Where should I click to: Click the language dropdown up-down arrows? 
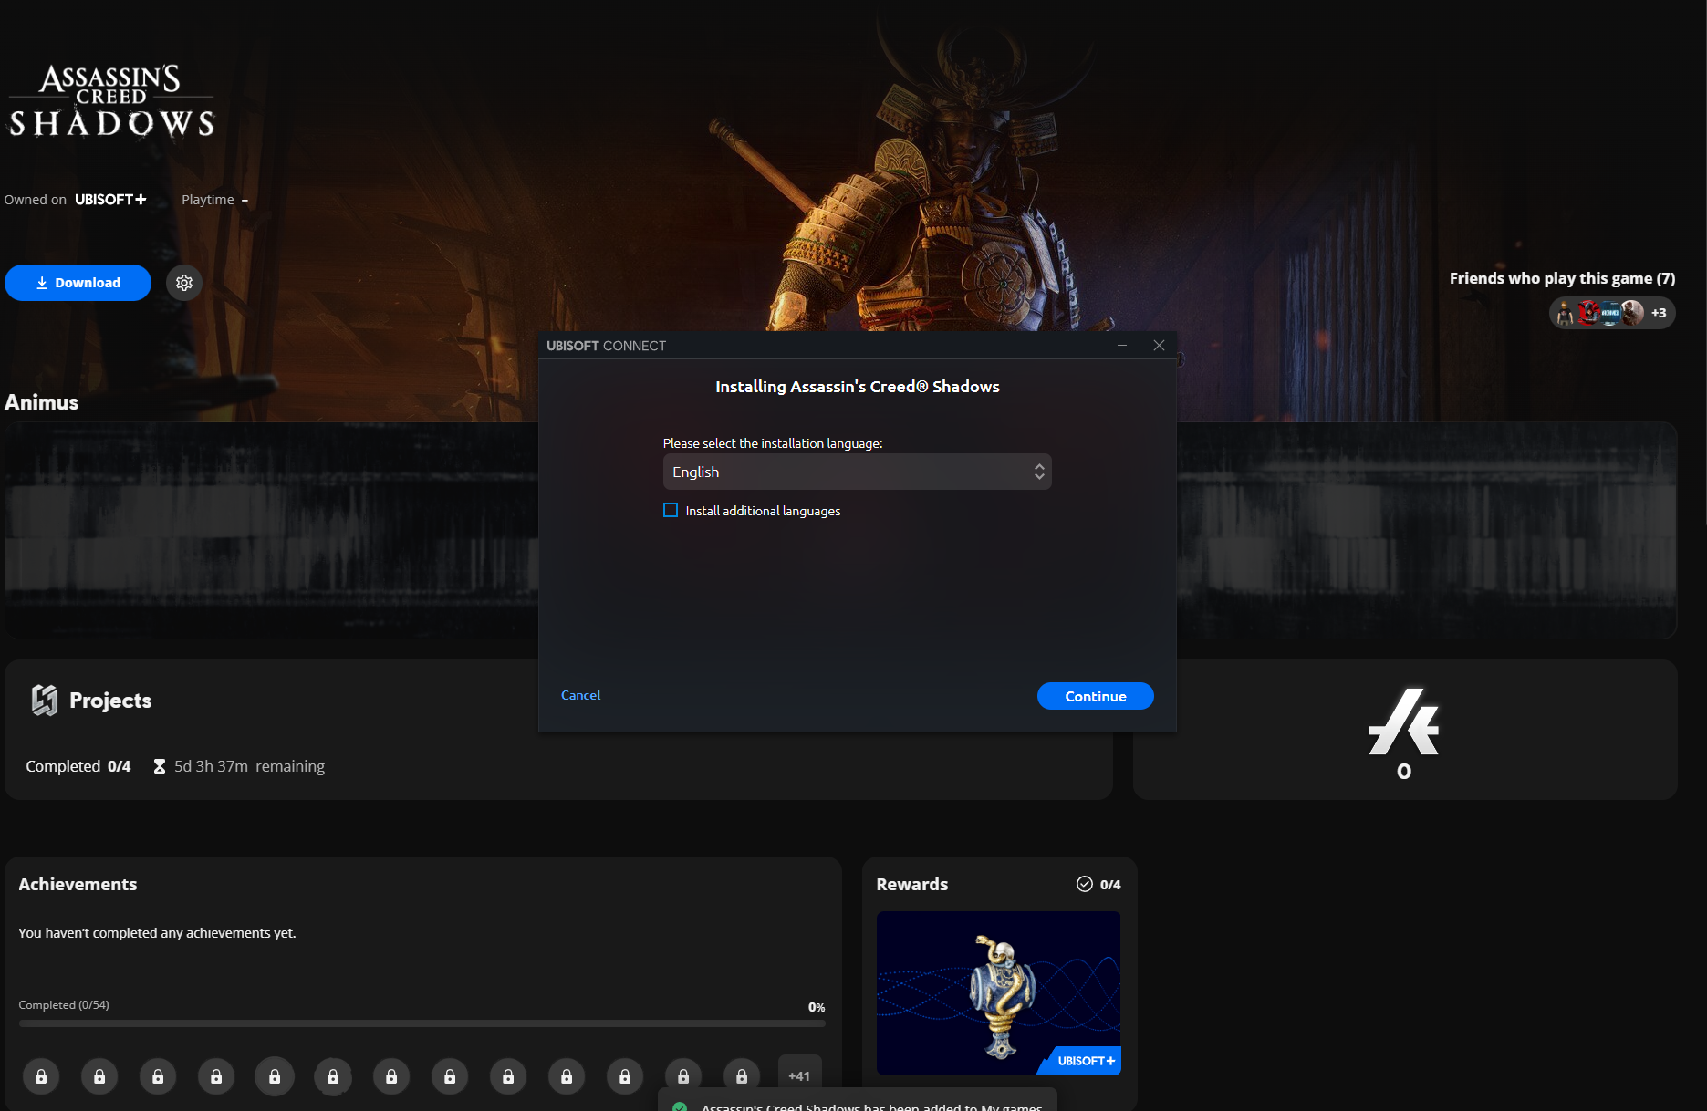click(1039, 472)
